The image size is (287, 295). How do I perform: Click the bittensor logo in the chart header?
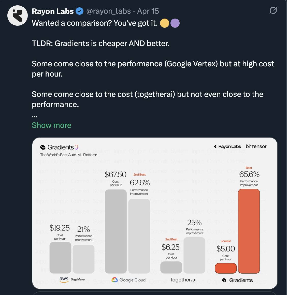pyautogui.click(x=256, y=146)
